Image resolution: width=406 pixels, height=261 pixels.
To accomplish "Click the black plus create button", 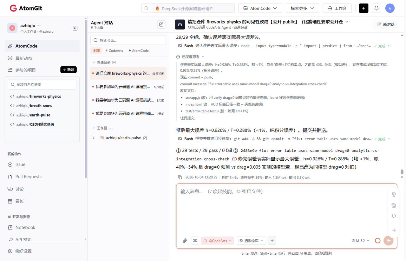I will [363, 8].
